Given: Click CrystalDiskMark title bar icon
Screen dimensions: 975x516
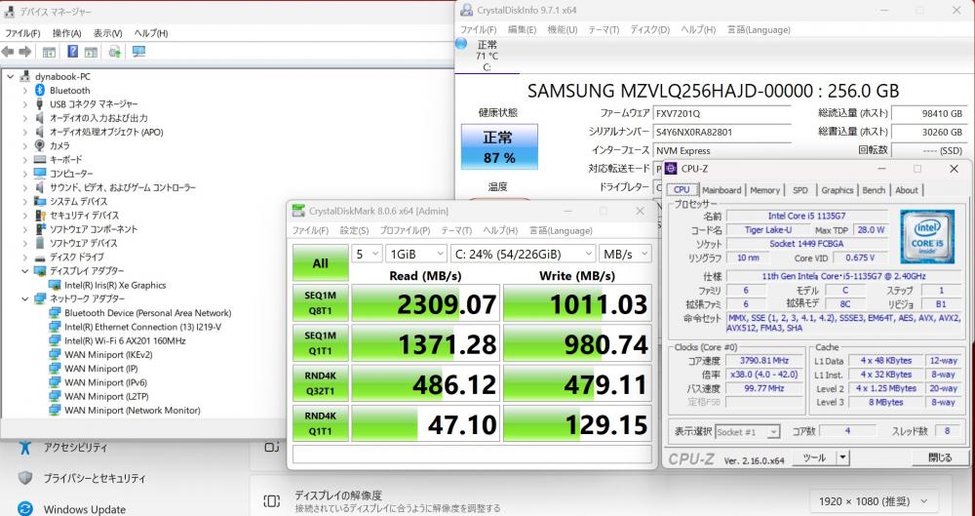Looking at the screenshot, I should click(298, 211).
